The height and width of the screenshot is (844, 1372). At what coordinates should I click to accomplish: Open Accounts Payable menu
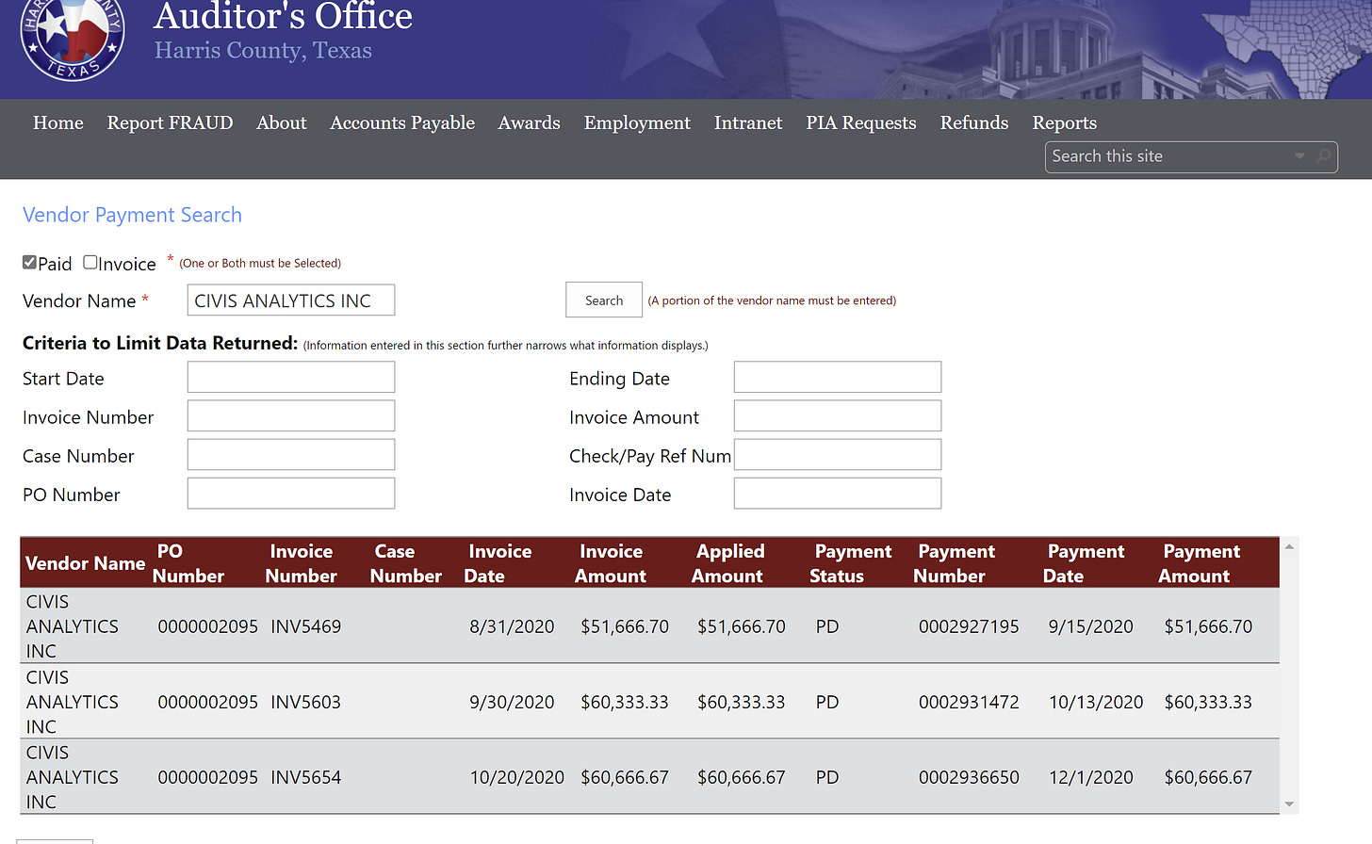click(402, 123)
